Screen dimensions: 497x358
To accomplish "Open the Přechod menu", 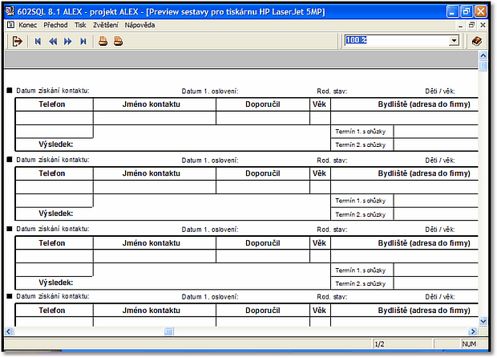I will [56, 25].
